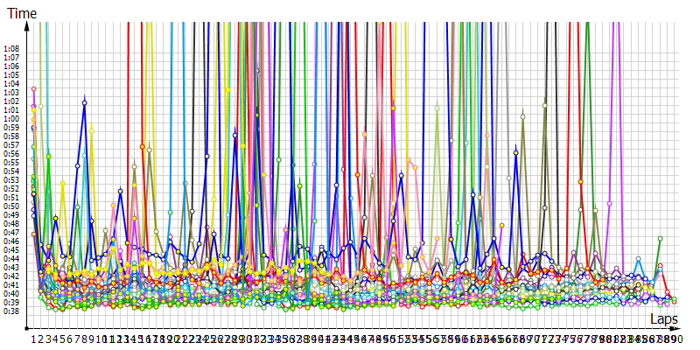Select the 0:38 label at the axis bottom

11,311
